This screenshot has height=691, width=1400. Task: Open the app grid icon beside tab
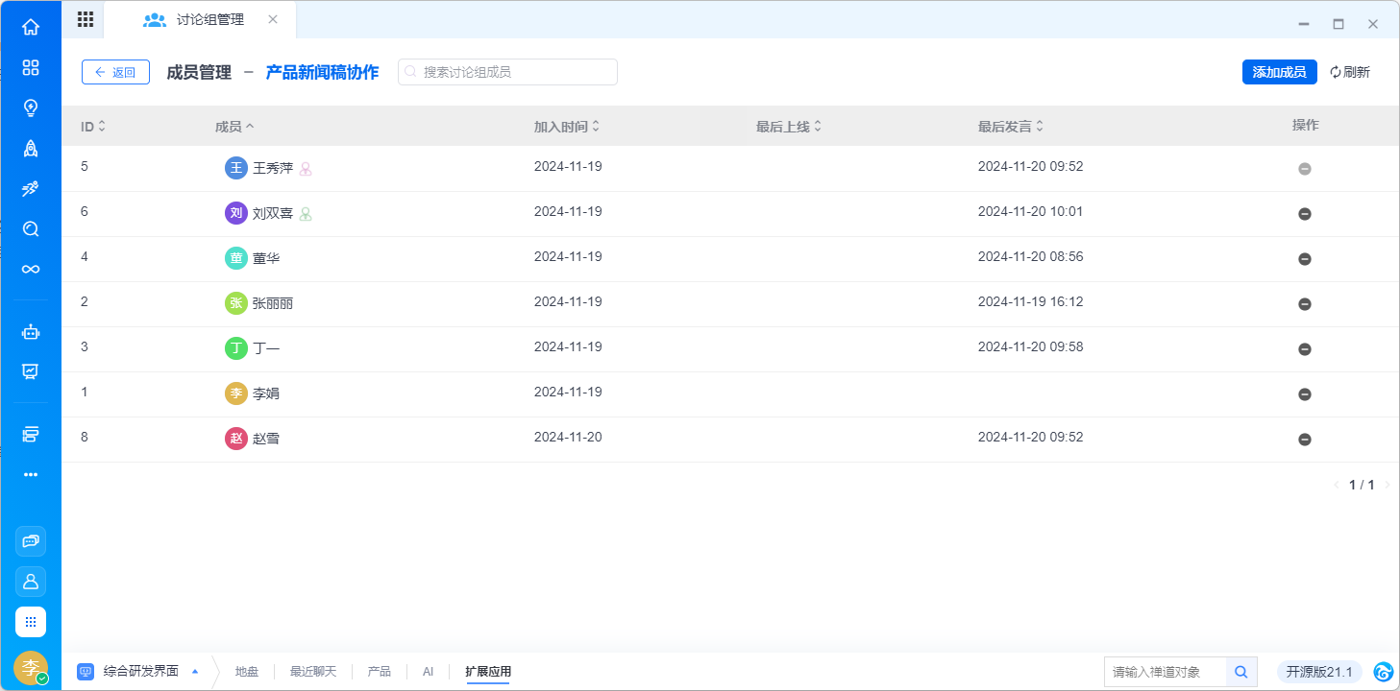85,19
